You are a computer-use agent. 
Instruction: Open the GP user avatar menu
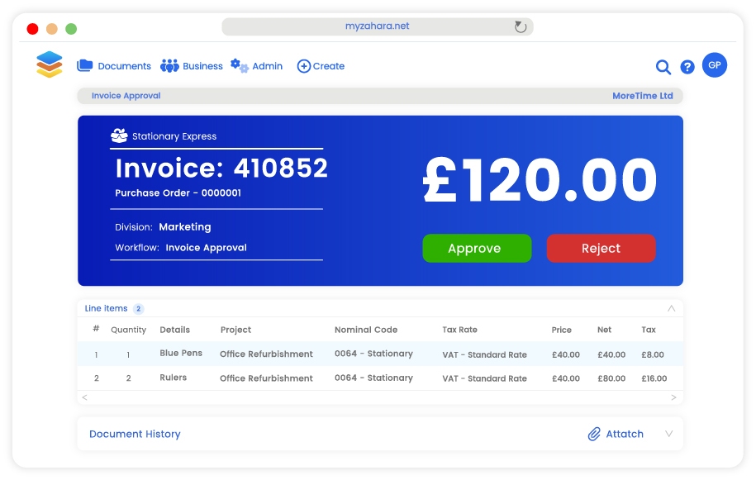click(x=715, y=65)
